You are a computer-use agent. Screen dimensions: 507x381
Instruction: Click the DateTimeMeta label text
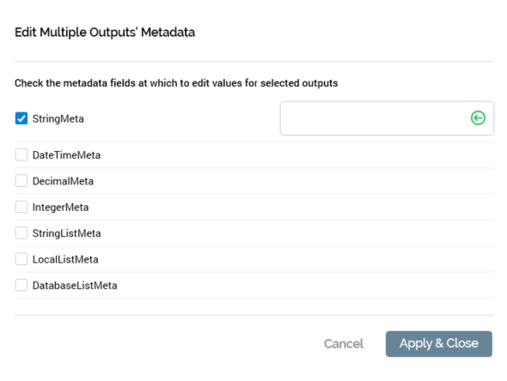tap(67, 155)
